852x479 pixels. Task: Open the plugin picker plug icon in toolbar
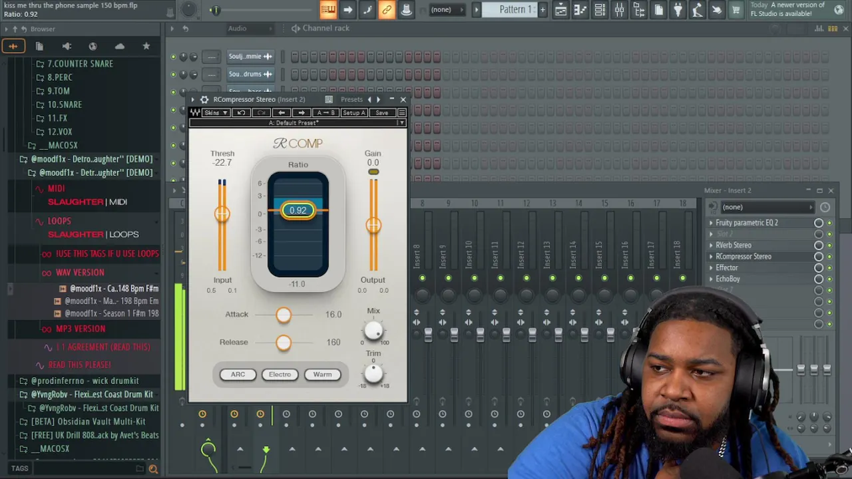point(678,10)
